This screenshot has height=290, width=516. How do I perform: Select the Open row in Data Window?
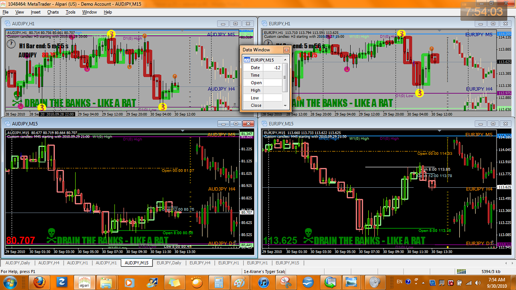(x=262, y=83)
